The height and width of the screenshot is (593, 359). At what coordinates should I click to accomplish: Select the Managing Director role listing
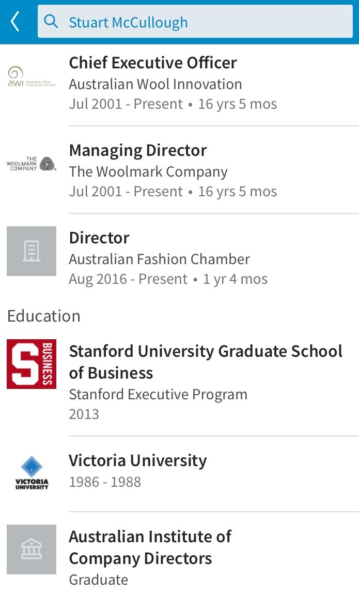click(x=137, y=150)
